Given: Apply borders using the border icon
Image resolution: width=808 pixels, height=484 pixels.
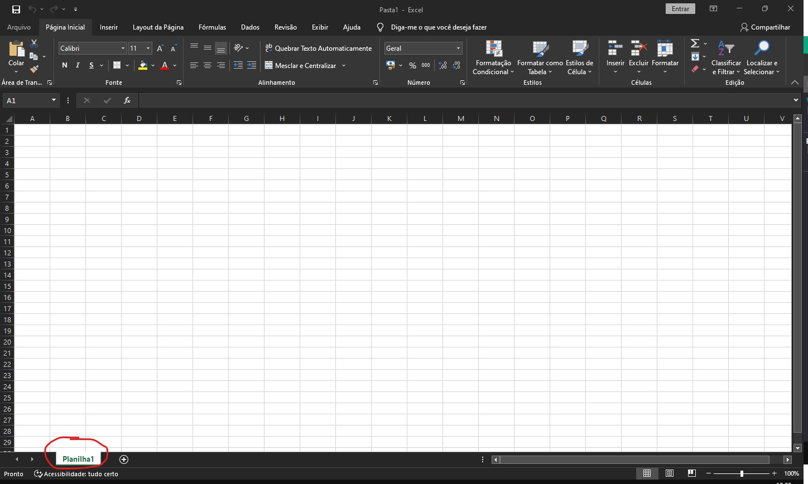Looking at the screenshot, I should [x=117, y=65].
